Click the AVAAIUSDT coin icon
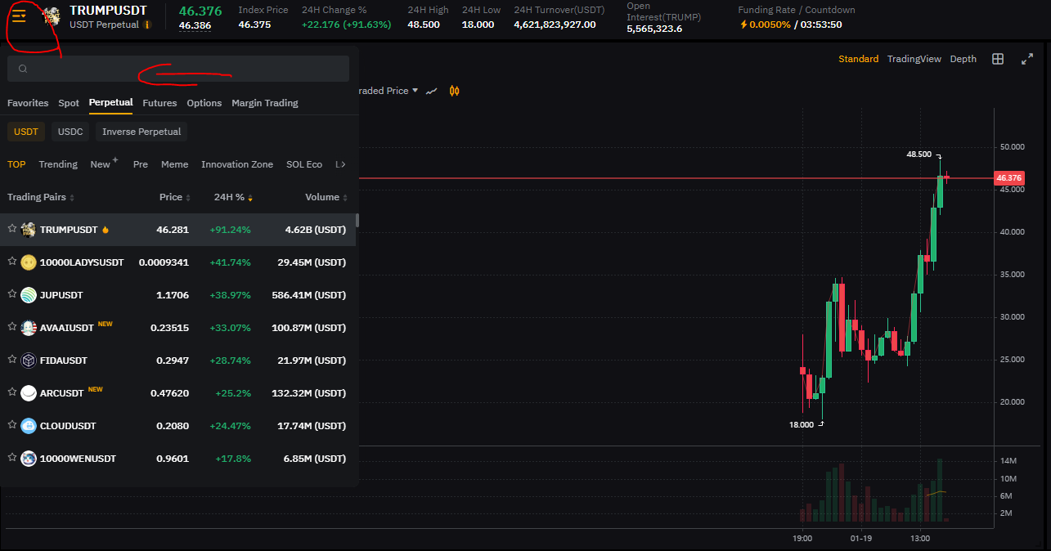This screenshot has height=551, width=1051. [29, 328]
